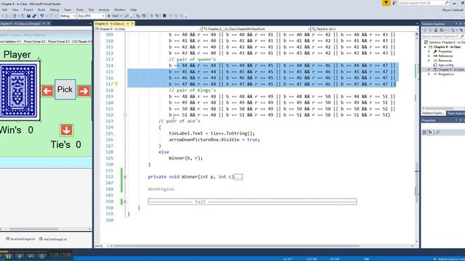Click the blue card back image on form
The width and height of the screenshot is (465, 261).
(x=20, y=91)
